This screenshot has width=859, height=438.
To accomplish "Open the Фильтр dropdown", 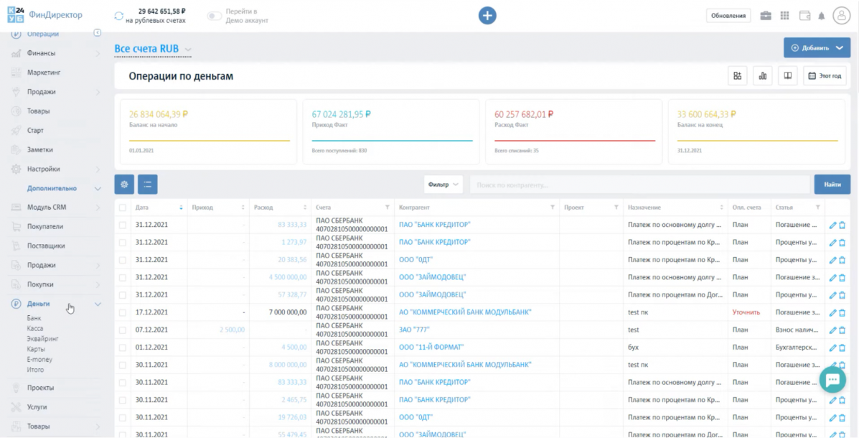I will pos(443,185).
